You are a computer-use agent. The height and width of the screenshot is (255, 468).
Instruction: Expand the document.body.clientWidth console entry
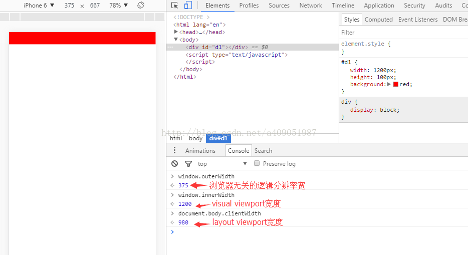pos(172,213)
